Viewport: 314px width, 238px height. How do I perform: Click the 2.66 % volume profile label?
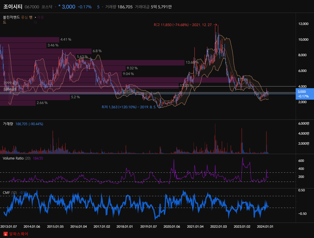click(x=42, y=103)
